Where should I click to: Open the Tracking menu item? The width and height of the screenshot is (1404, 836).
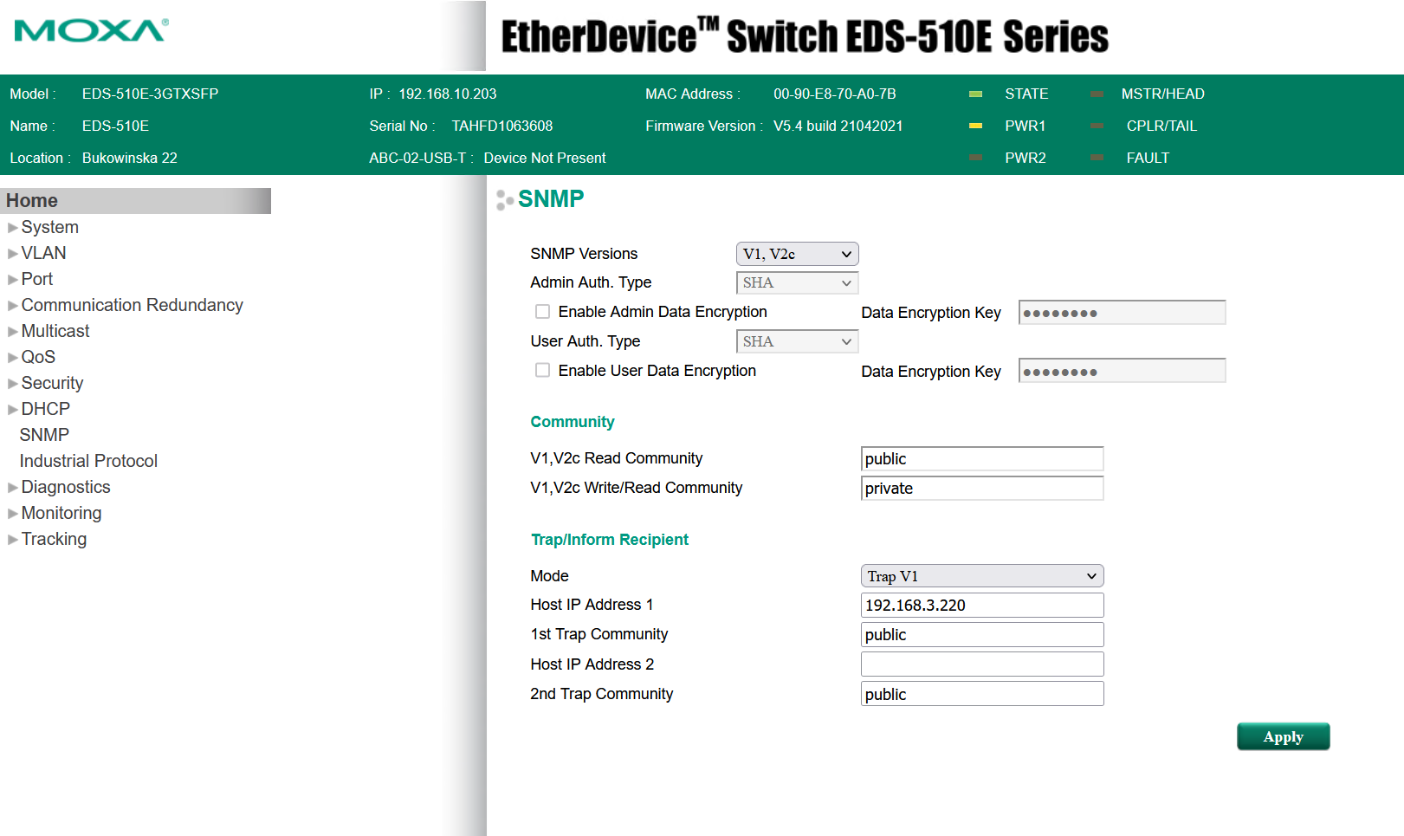[x=54, y=539]
